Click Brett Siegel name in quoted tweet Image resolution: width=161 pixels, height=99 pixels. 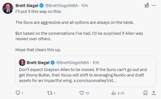click(38, 63)
